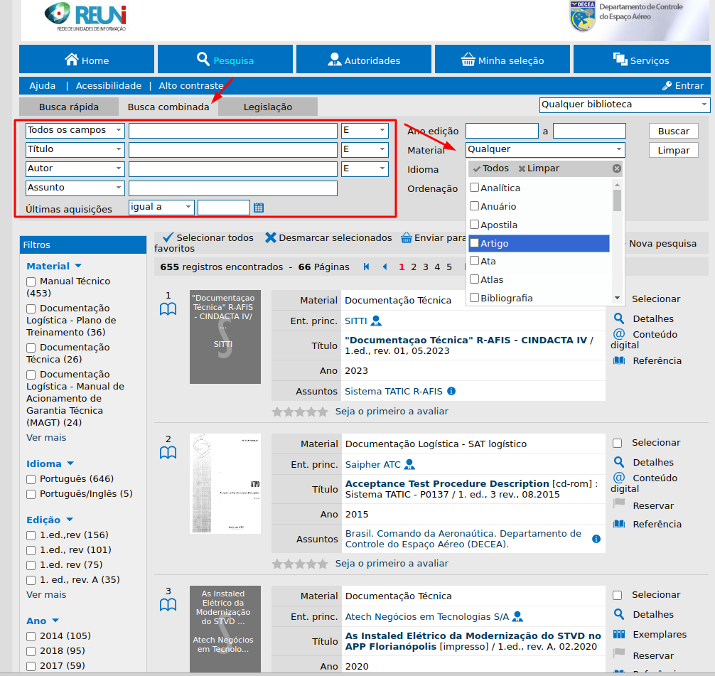Open the calendar picker for Últimas aquisições
715x676 pixels.
(259, 208)
